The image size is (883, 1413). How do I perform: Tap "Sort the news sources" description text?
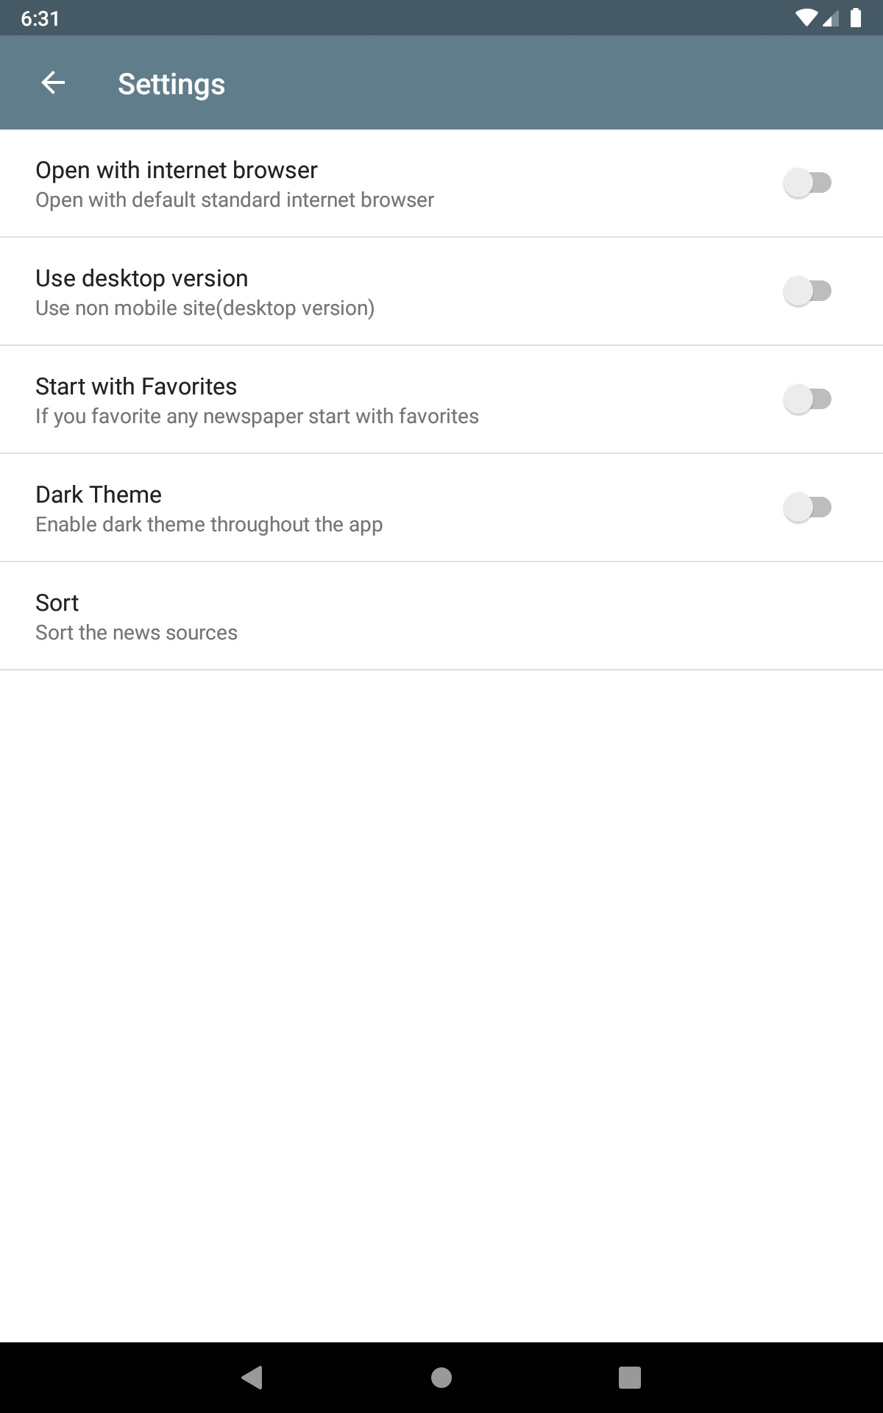click(136, 633)
